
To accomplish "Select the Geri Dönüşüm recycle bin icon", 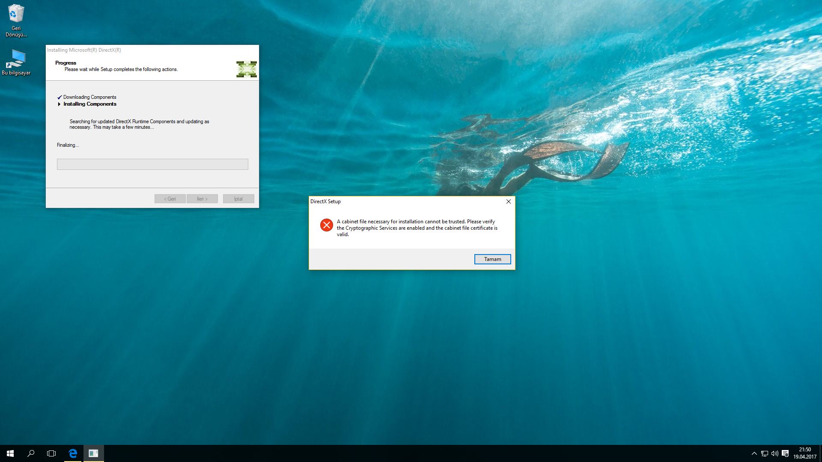I will 16,21.
